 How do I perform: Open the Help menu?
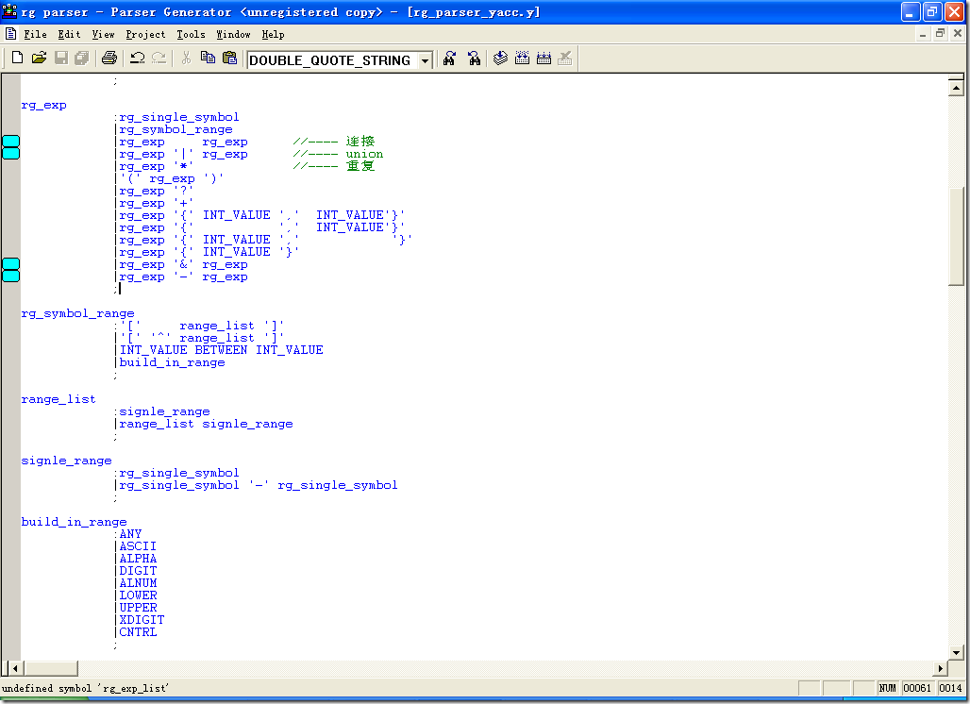click(273, 35)
